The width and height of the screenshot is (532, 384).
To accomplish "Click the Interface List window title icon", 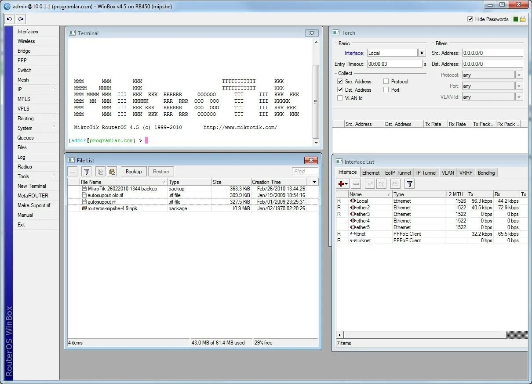I will (x=339, y=161).
